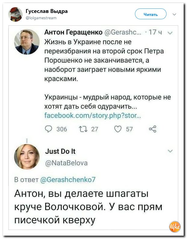Open the Just Do It user avatar
Screen dimensions: 187x239
(x=27, y=156)
